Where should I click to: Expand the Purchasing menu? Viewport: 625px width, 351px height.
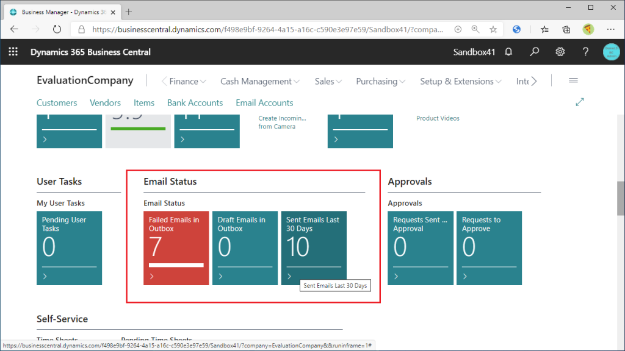[381, 81]
